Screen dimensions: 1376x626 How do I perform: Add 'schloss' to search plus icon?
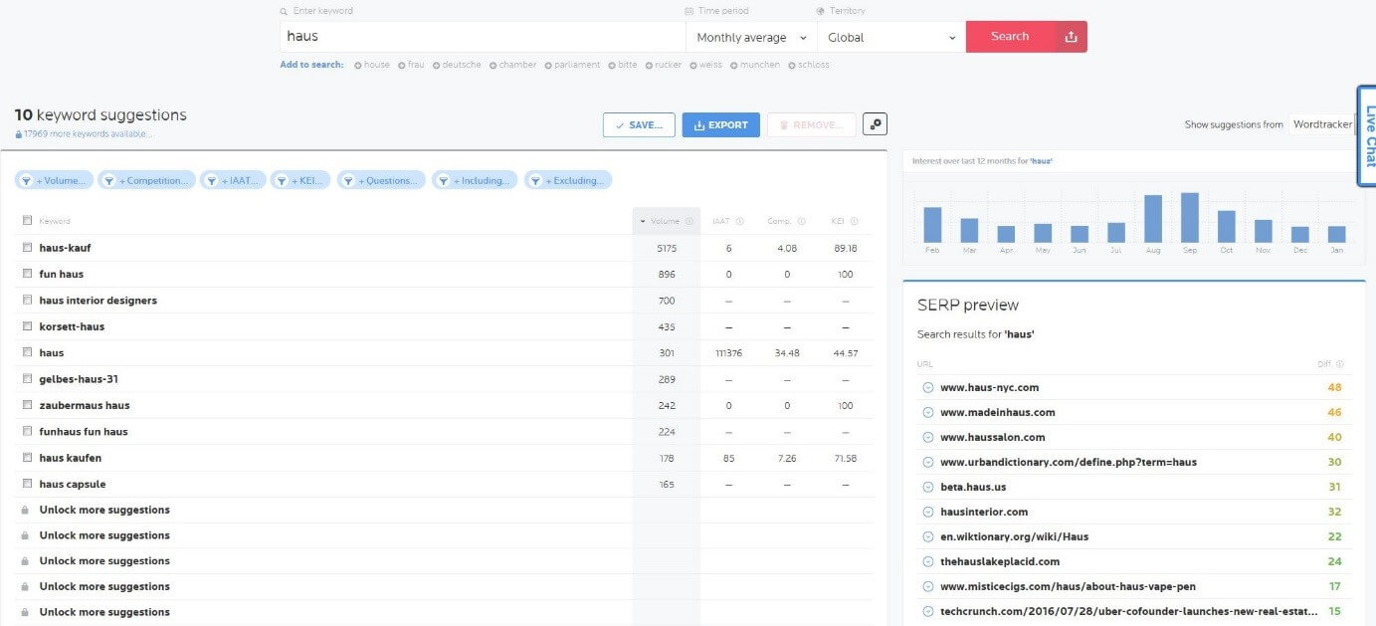click(792, 65)
